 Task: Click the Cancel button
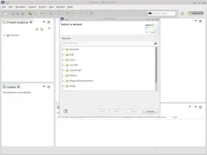click(x=150, y=111)
